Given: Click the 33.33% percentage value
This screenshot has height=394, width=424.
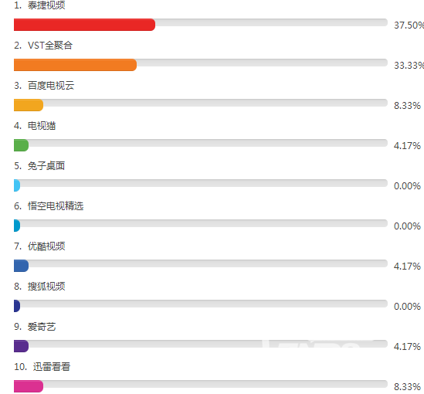Looking at the screenshot, I should tap(409, 66).
